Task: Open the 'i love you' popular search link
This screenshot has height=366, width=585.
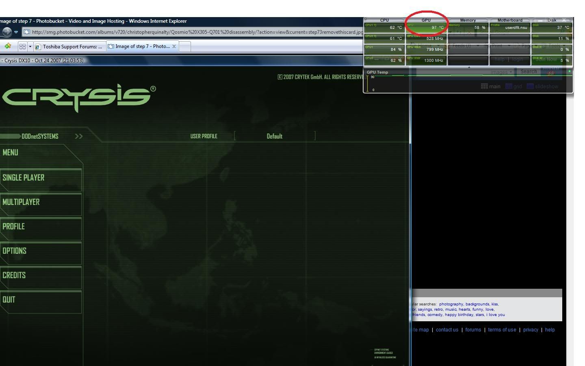Action: coord(496,315)
